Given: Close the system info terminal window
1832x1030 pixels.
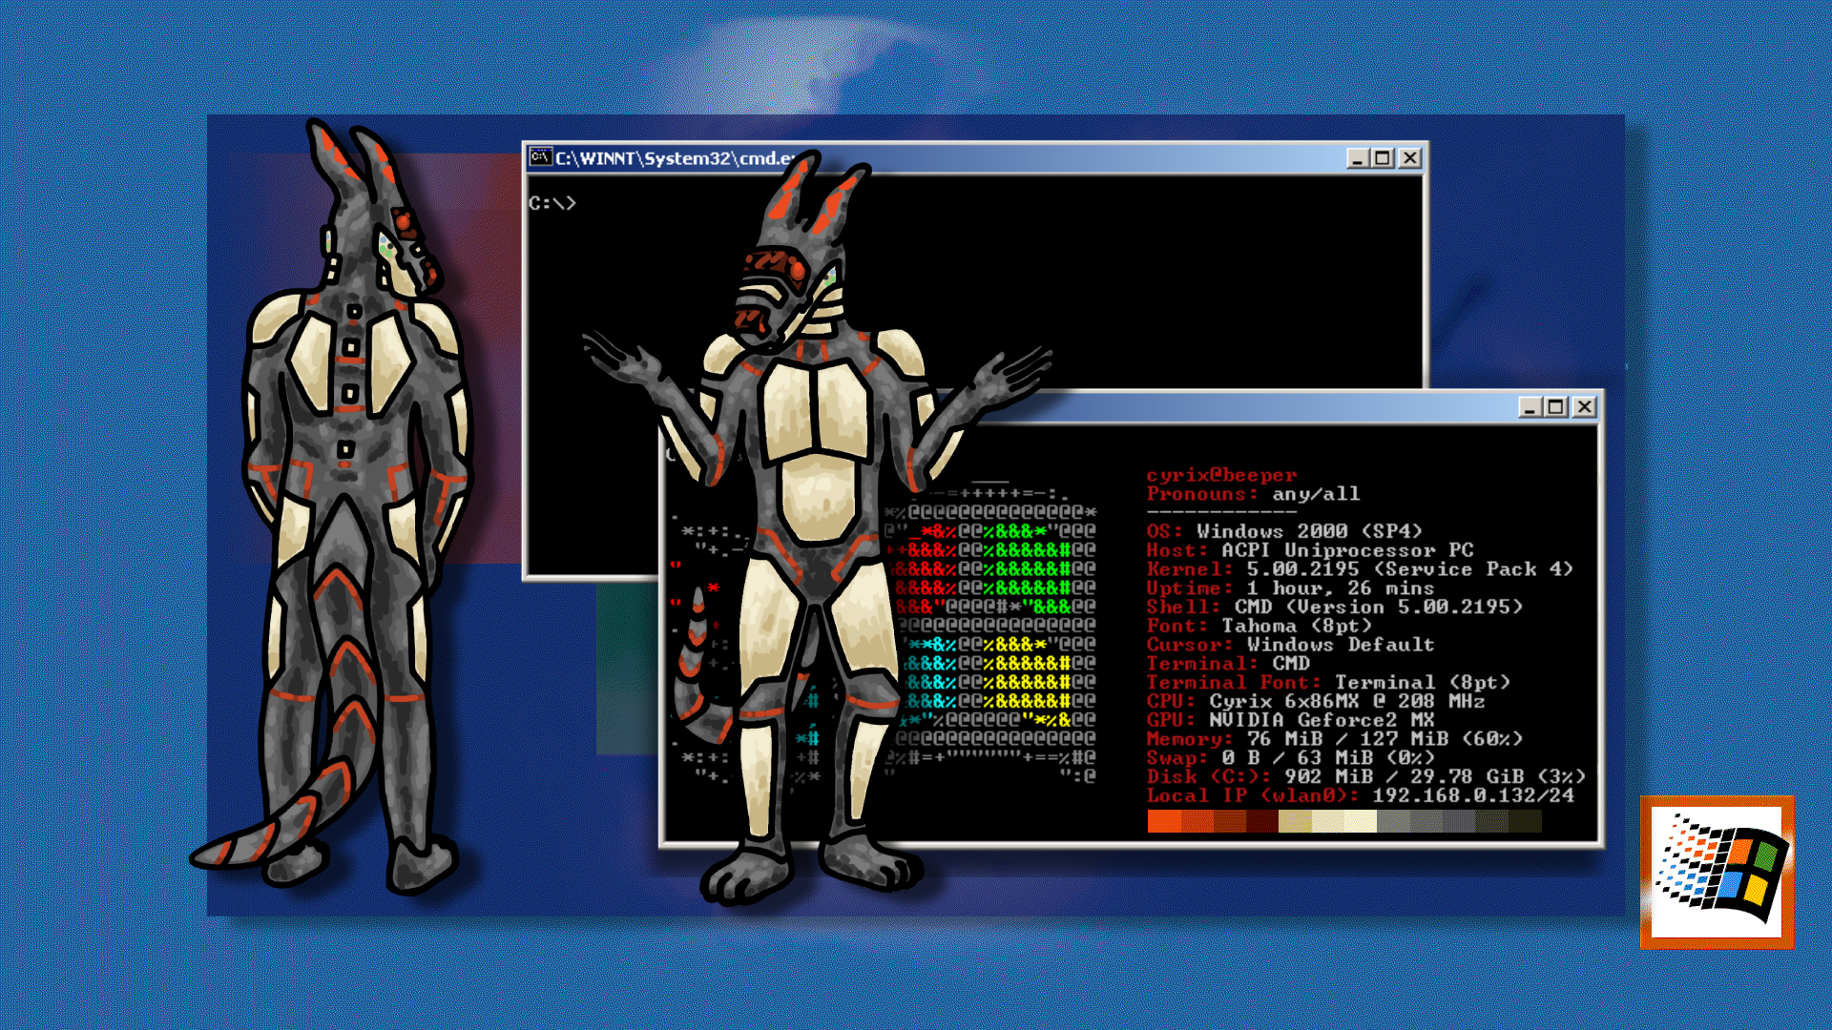Looking at the screenshot, I should point(1584,407).
